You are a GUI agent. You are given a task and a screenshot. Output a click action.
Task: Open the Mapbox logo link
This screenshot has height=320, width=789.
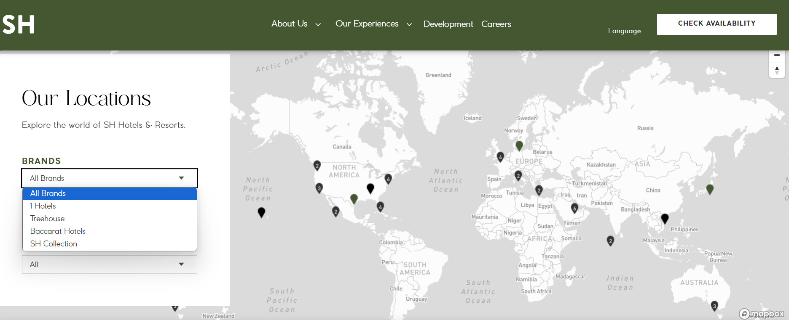click(x=762, y=314)
